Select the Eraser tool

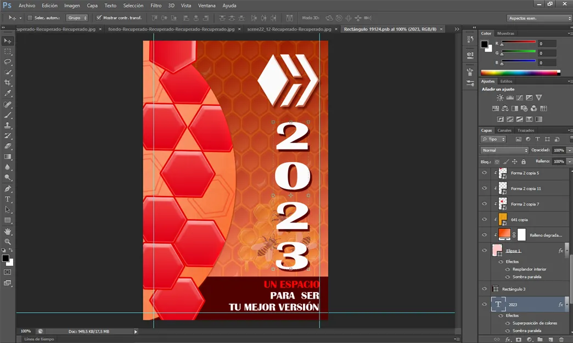coord(8,146)
